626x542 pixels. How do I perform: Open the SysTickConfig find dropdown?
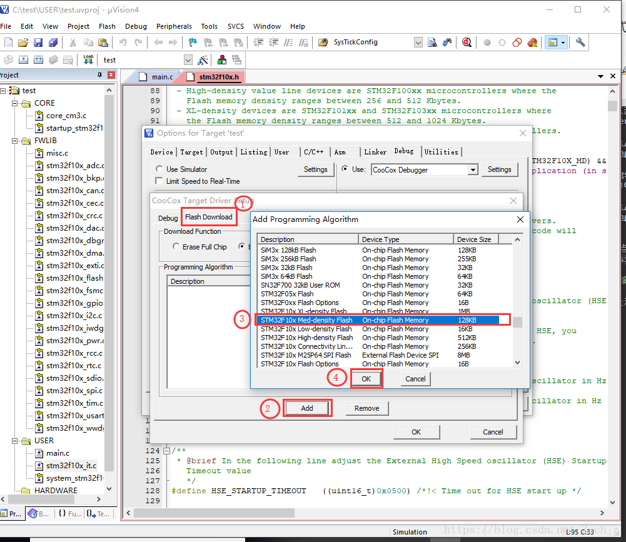pos(418,43)
